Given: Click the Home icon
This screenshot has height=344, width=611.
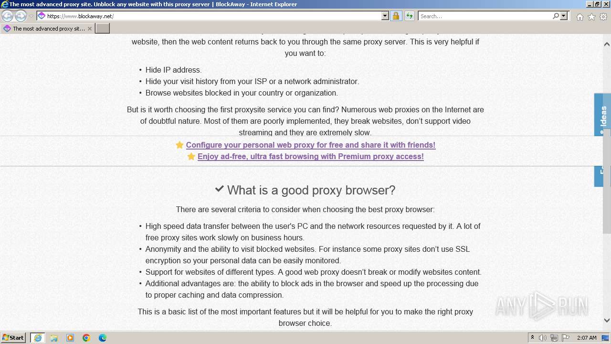Looking at the screenshot, I should click(579, 17).
